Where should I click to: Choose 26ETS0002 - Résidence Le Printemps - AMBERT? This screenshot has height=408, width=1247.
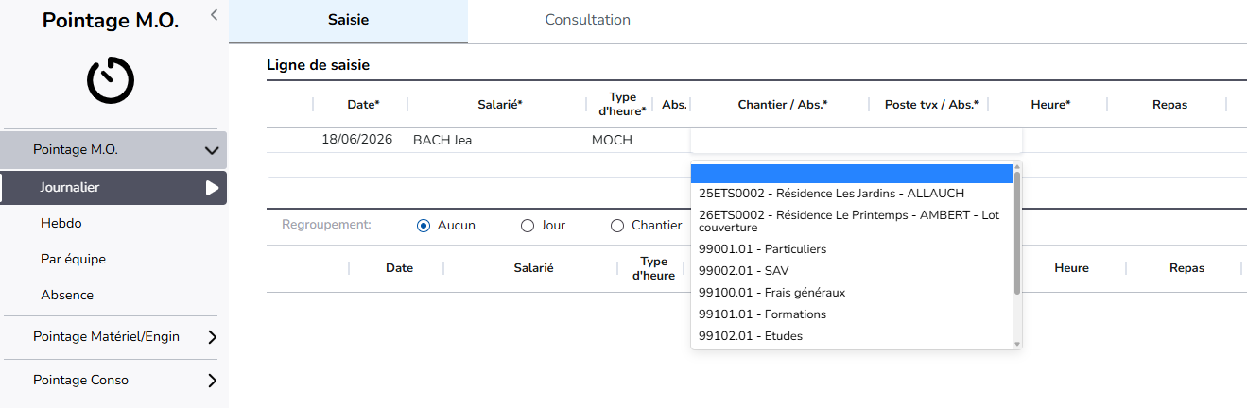851,221
